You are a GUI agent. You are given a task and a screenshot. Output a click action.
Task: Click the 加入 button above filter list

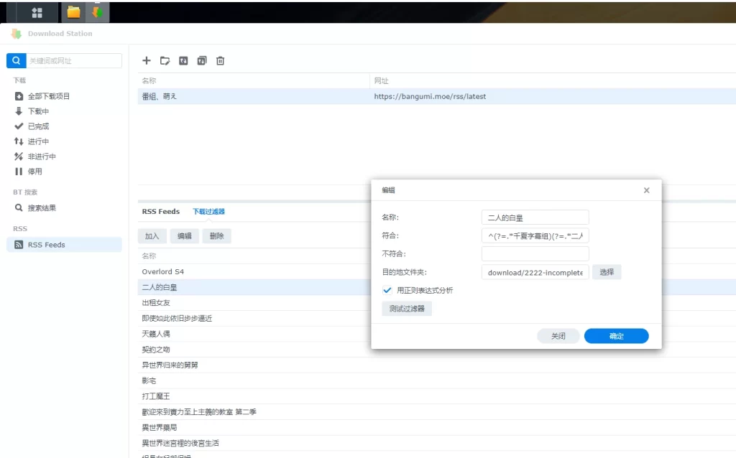click(152, 236)
